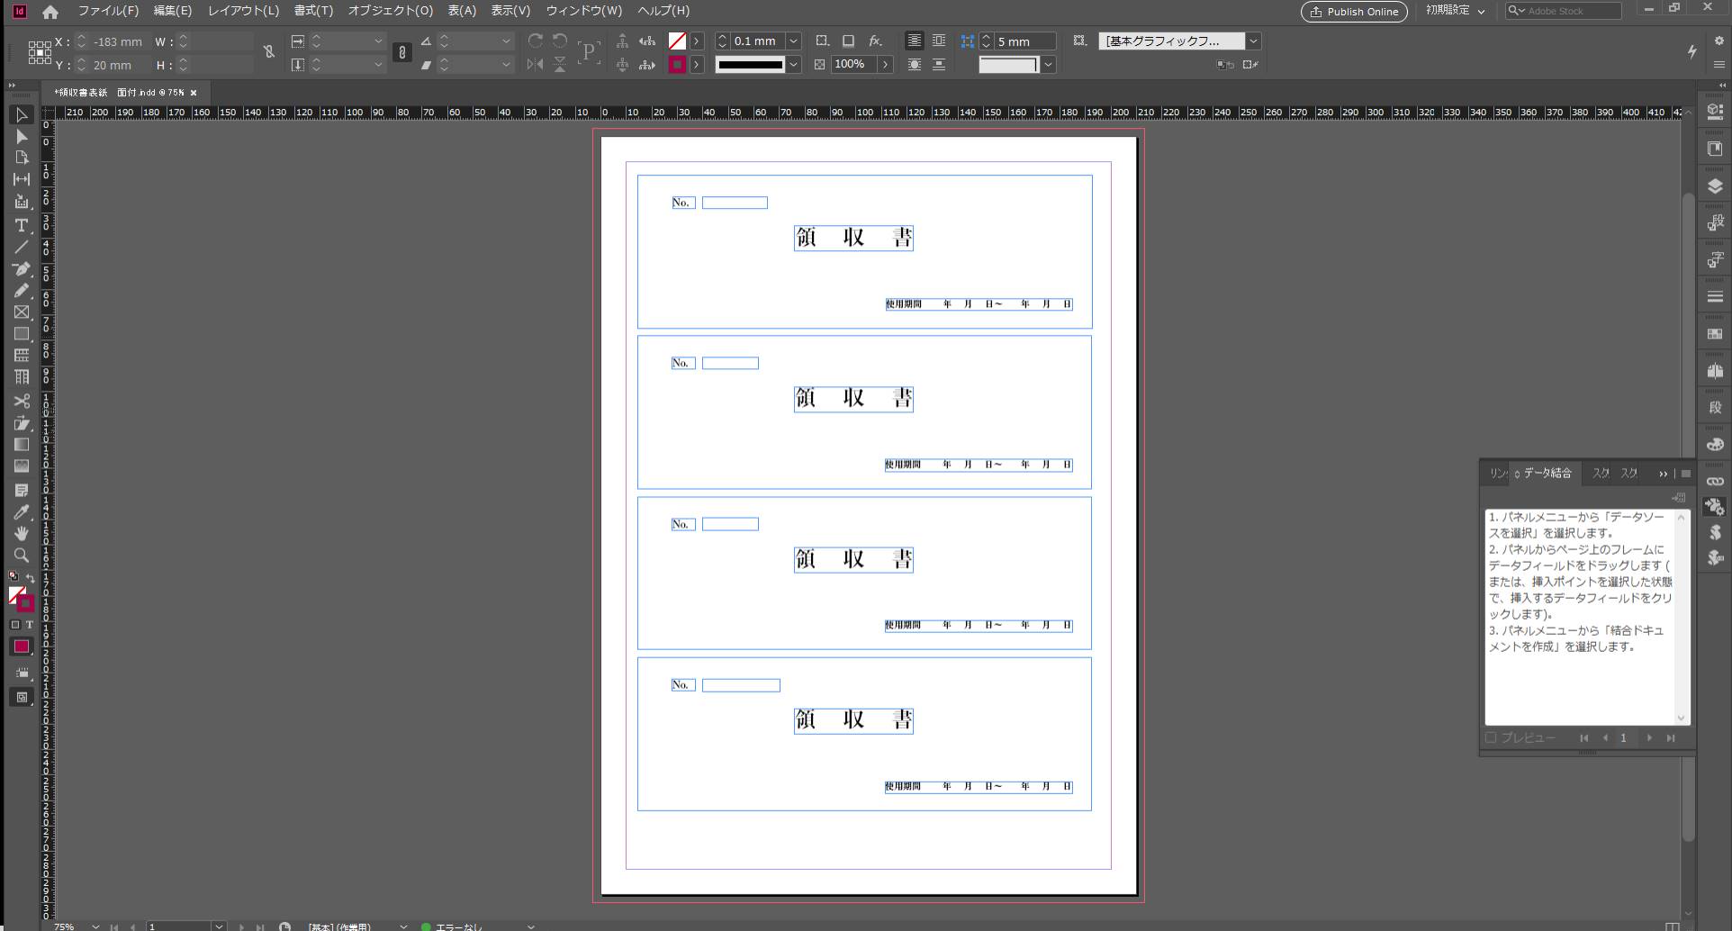Open the 編集(E) menu

[x=173, y=11]
